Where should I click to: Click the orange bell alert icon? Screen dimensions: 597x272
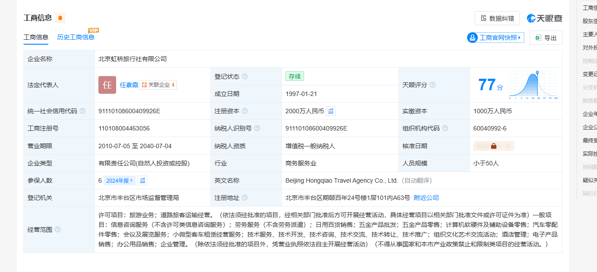pyautogui.click(x=60, y=18)
